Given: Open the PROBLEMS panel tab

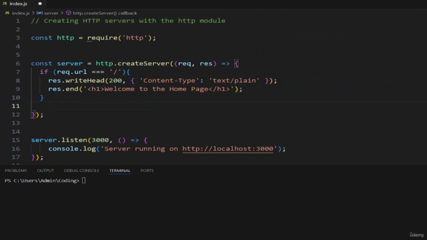Looking at the screenshot, I should point(16,171).
